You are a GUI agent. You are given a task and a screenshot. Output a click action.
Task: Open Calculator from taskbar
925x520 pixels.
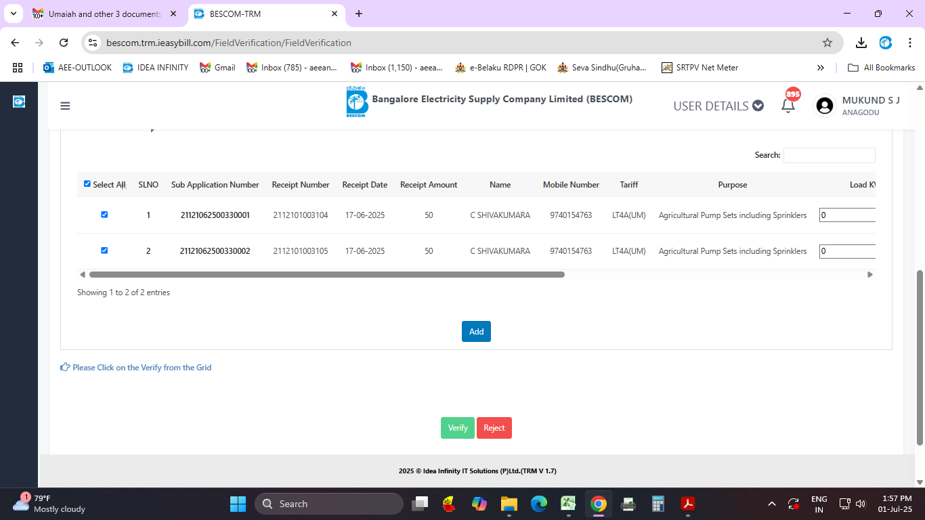tap(658, 504)
